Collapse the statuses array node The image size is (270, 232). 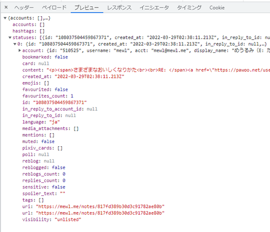tap(10, 38)
